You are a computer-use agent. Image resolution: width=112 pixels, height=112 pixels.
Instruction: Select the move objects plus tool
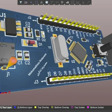click(31, 2)
